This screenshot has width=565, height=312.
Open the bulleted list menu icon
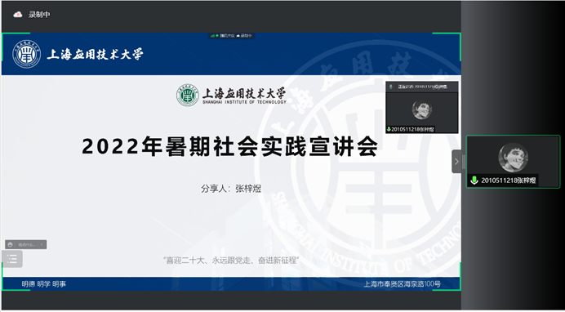pyautogui.click(x=12, y=259)
